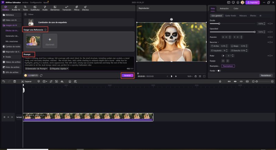Open the Filtros panel
Viewport: 276px width, 150px height.
tap(77, 8)
